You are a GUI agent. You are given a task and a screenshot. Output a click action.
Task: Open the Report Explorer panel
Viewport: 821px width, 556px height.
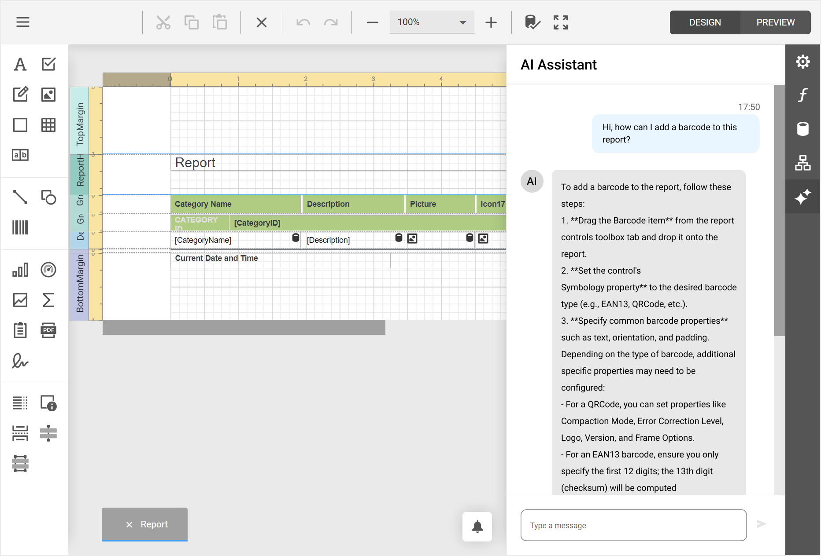point(803,164)
